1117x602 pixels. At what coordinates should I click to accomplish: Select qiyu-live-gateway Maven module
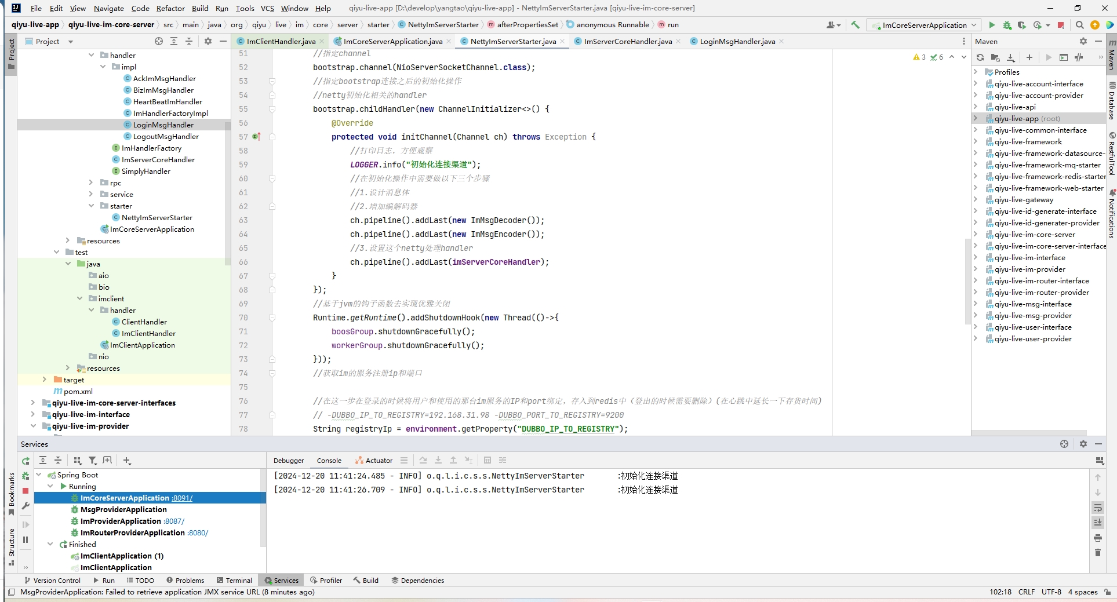[x=1024, y=199]
